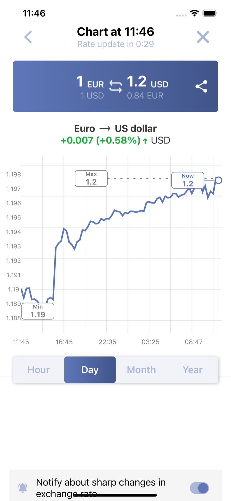This screenshot has width=231, height=501.
Task: Tap the Now 1.2 rate marker
Action: [188, 180]
